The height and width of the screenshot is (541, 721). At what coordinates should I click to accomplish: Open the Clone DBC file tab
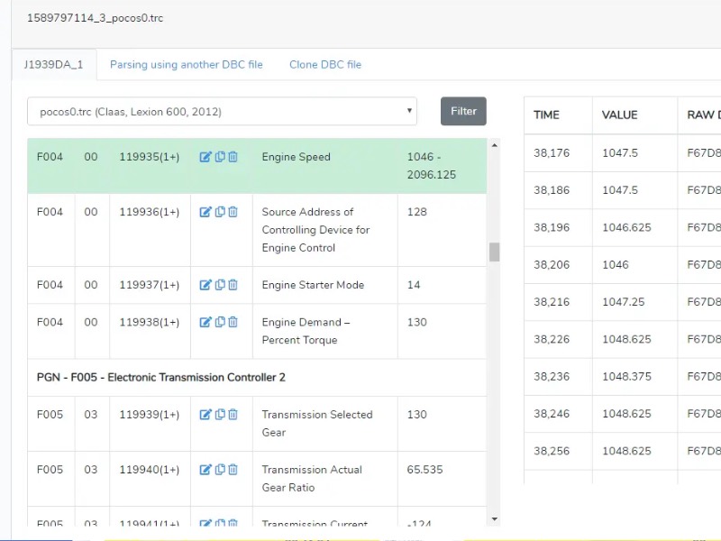[324, 65]
